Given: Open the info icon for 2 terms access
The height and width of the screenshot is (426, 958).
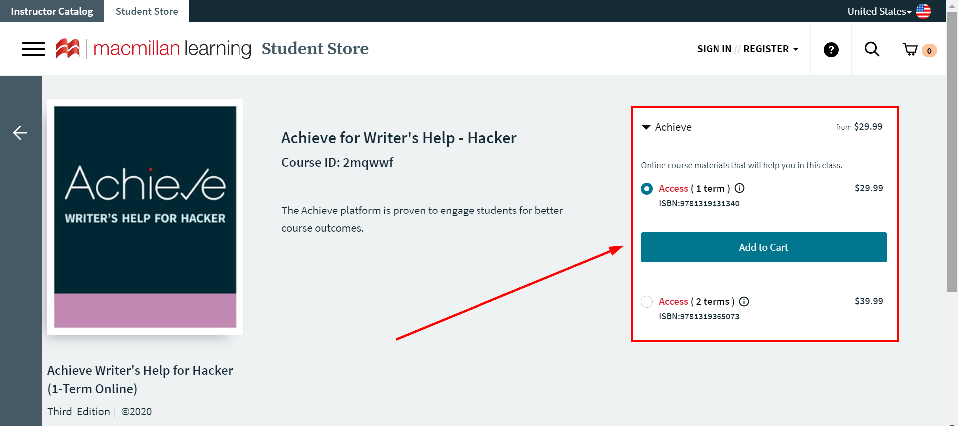Looking at the screenshot, I should pyautogui.click(x=744, y=301).
